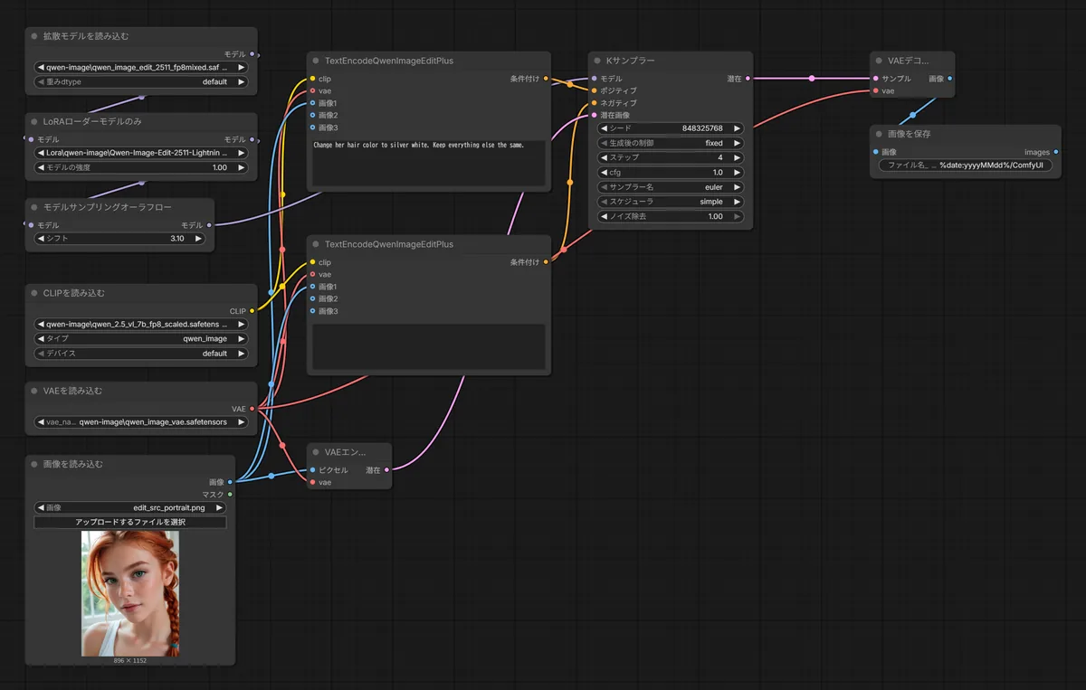Click the prompt text box starting "Change her hair color"

429,163
